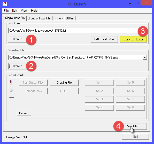Select the vertical Sets tab in View Results
Screen dimensions: 154x144
click(x=11, y=82)
